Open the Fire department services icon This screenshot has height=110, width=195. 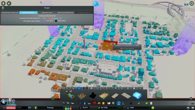click(x=99, y=103)
